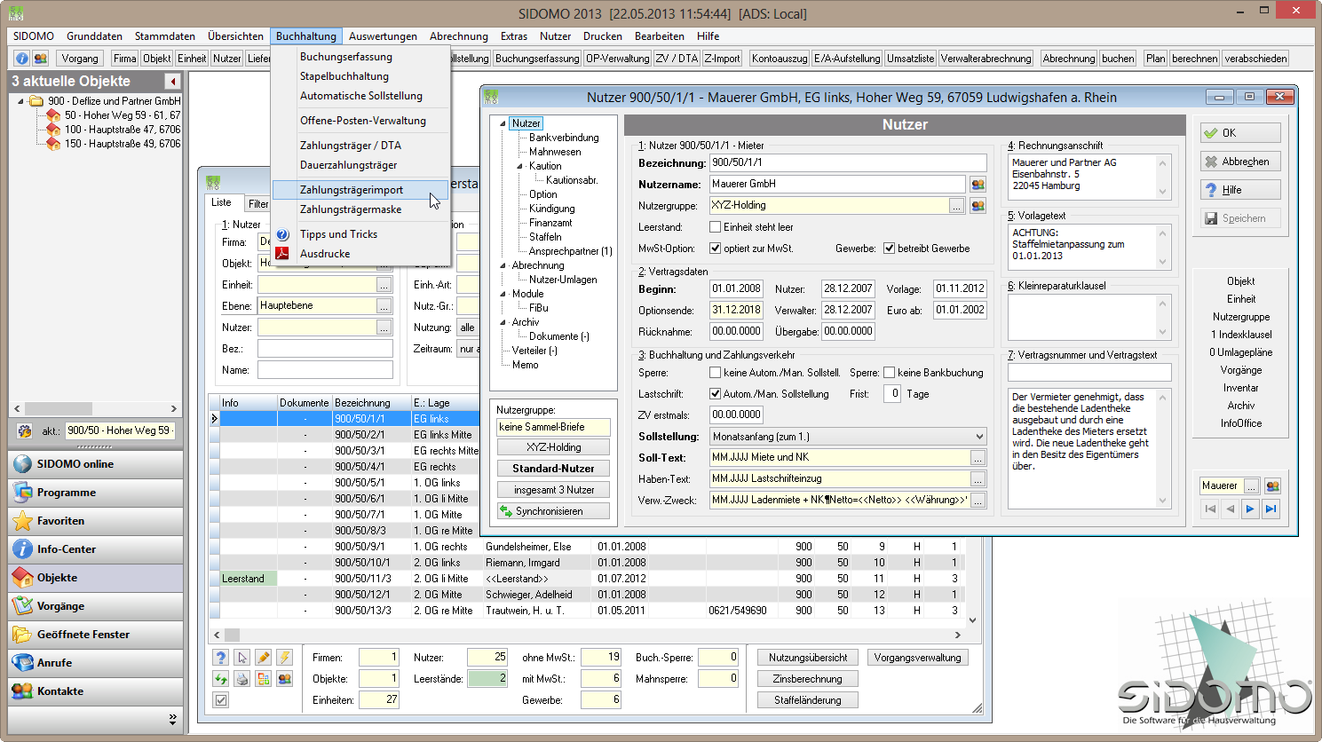Go to last record blue arrow
Image resolution: width=1322 pixels, height=742 pixels.
click(x=1271, y=509)
